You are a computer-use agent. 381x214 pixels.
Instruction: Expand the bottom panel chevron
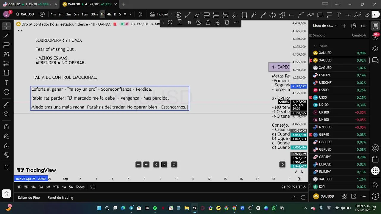click(294, 197)
